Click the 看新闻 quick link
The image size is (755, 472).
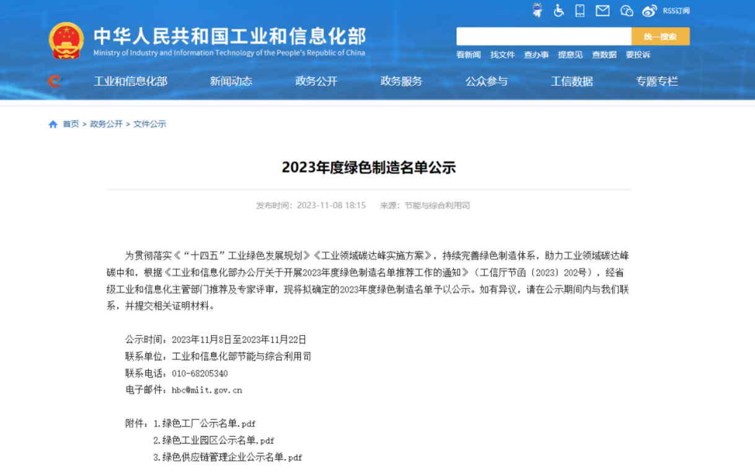click(469, 55)
